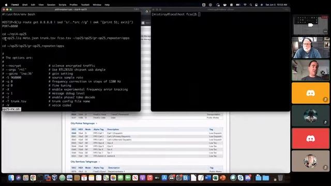
Task: Open the Help menu
Action: 107,5
